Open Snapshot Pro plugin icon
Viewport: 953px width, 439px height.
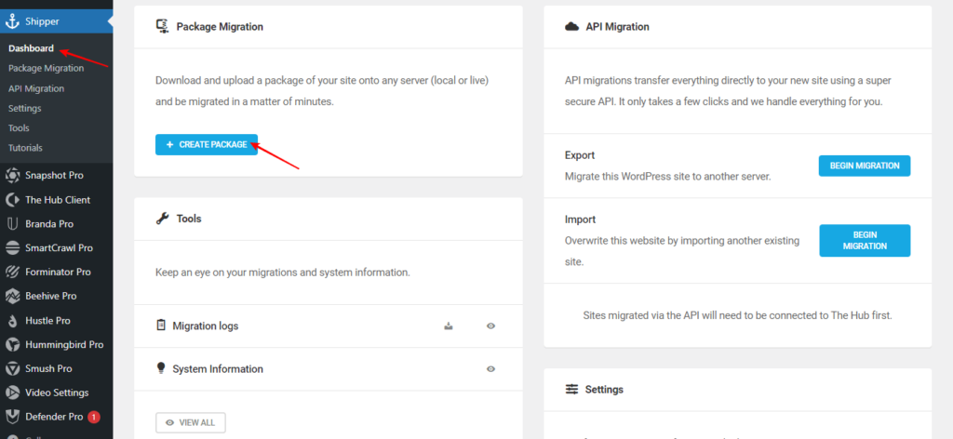pyautogui.click(x=12, y=176)
